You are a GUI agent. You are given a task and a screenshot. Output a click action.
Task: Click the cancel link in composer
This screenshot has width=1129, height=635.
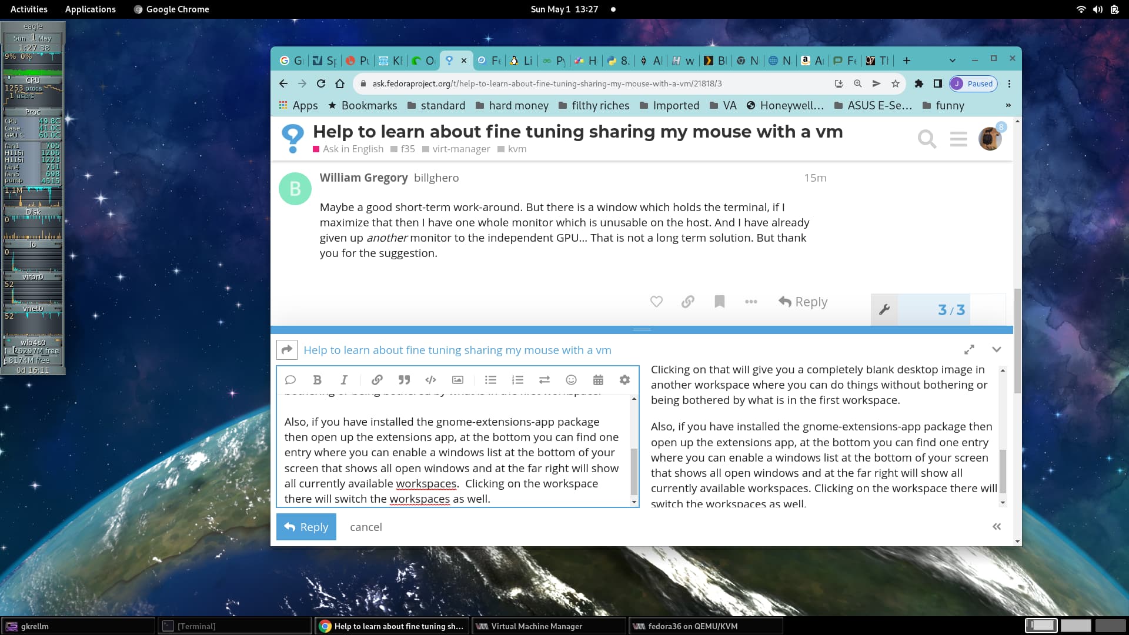(366, 527)
